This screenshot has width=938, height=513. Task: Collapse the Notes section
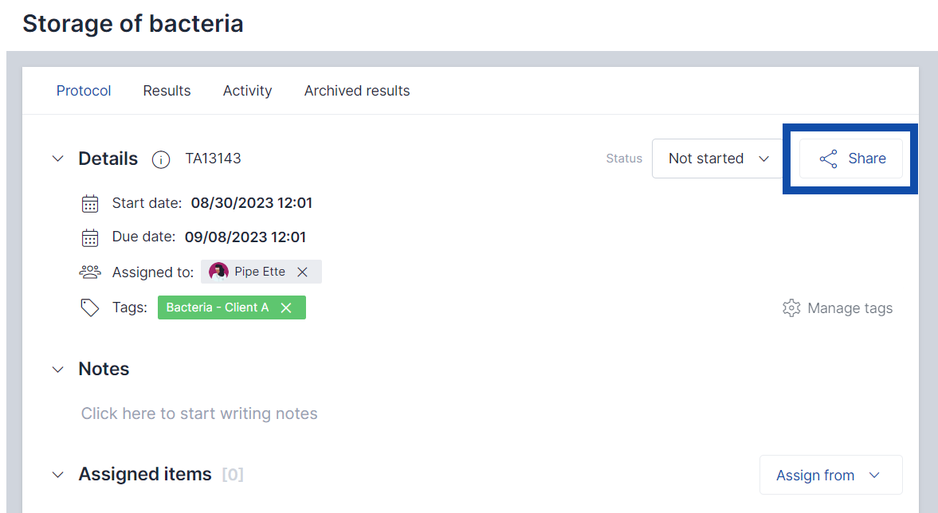tap(57, 369)
